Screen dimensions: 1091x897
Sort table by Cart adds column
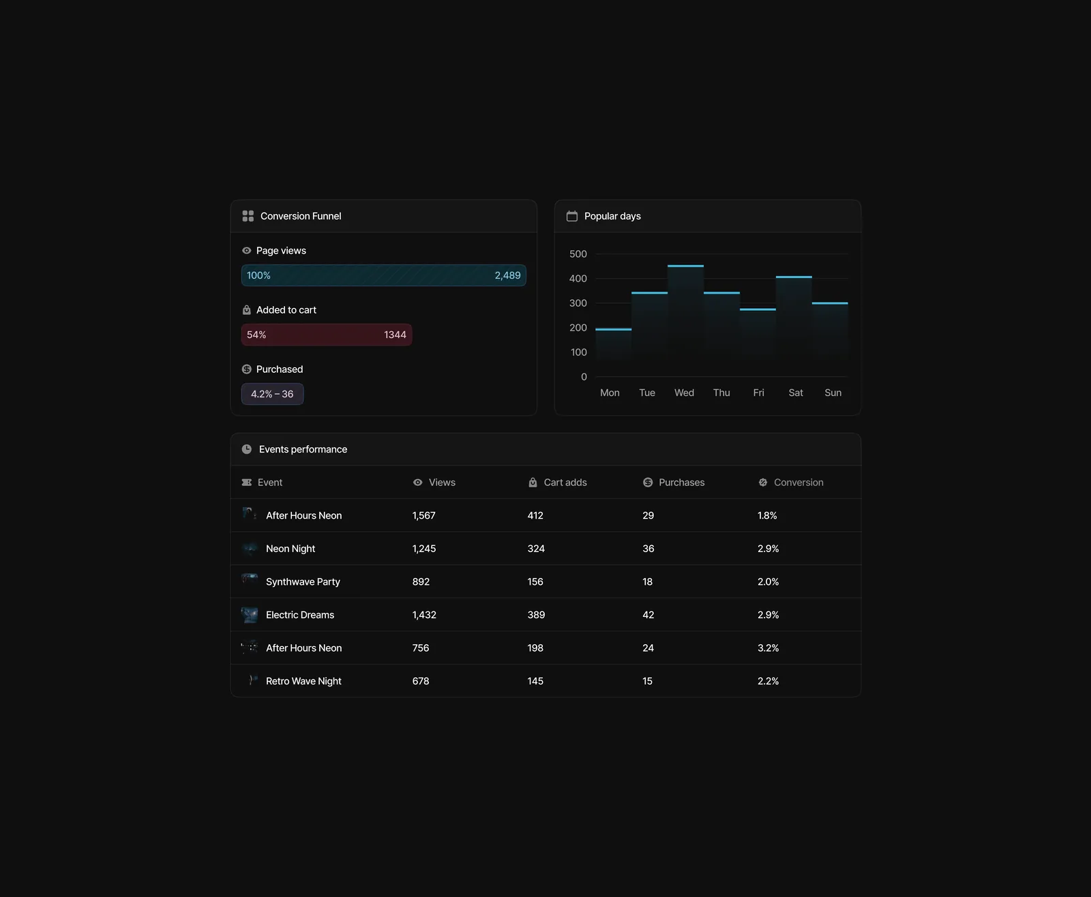pyautogui.click(x=557, y=483)
